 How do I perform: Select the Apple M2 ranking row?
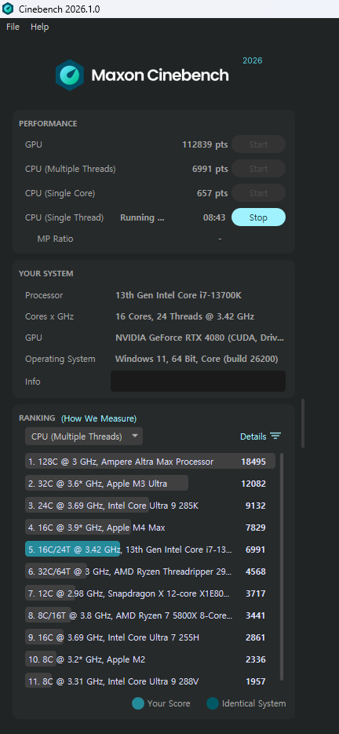(x=150, y=659)
